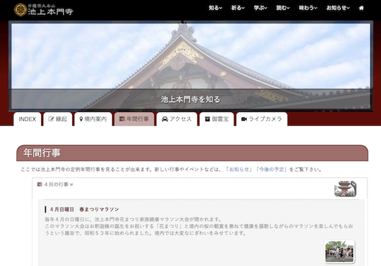This screenshot has height=266, width=381.
Task: Click the Ikegami Honmonji temple logo
Action: 44,10
